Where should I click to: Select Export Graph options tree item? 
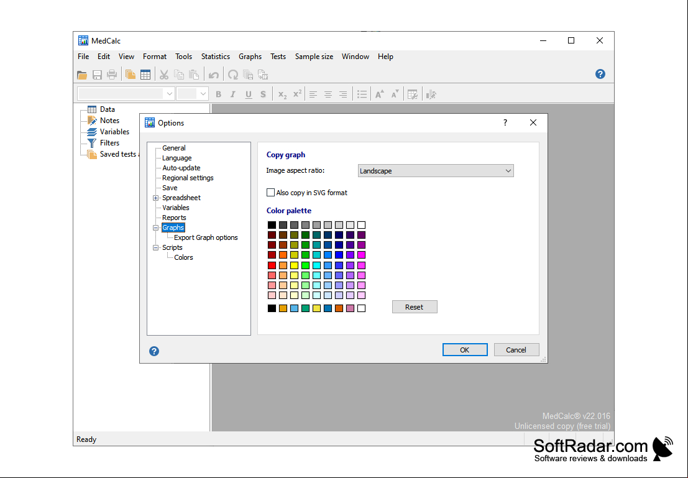point(206,237)
